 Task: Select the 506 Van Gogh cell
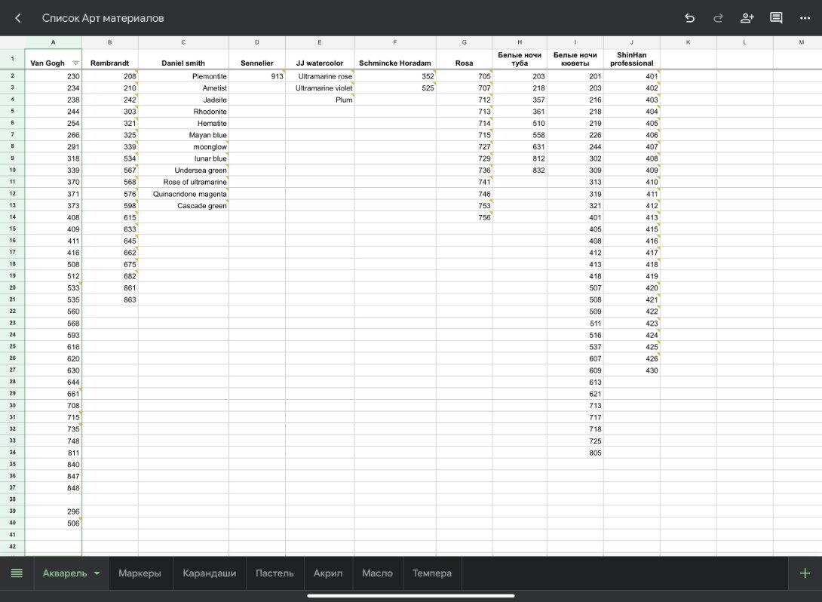coord(53,523)
